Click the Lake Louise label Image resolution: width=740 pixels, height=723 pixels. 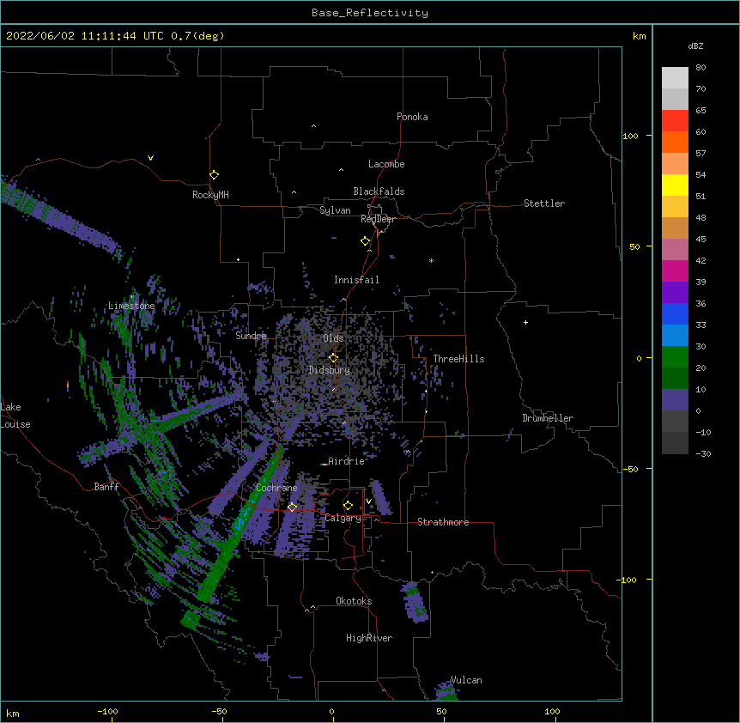15,416
